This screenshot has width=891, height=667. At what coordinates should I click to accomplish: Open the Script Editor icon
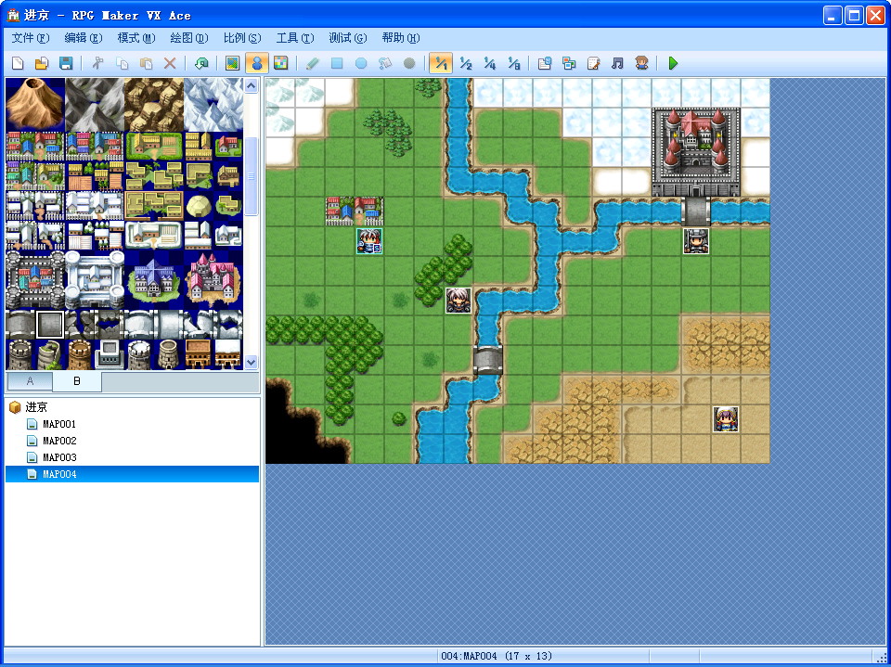tap(593, 63)
